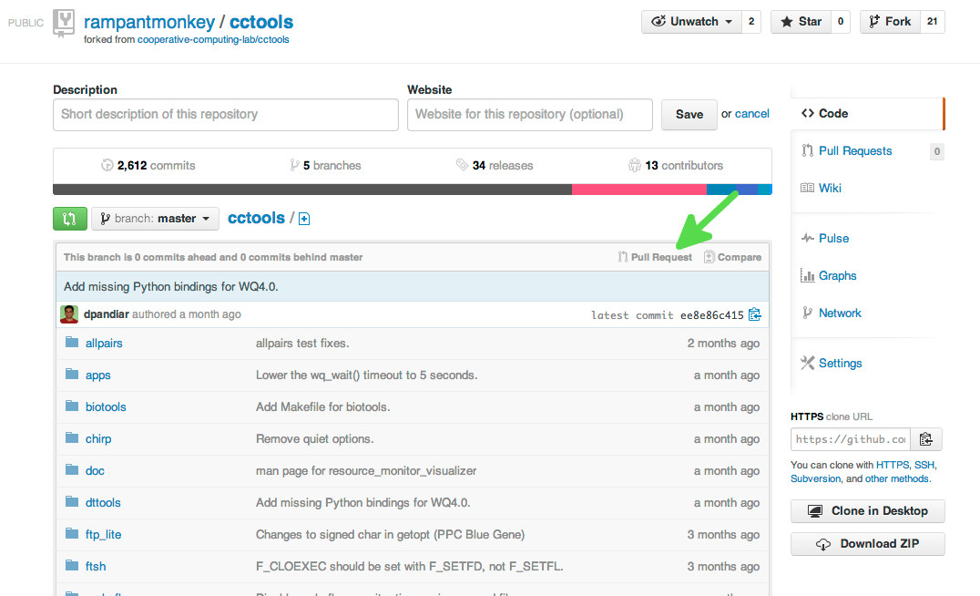980x596 pixels.
Task: Click the stargazers count 0
Action: 841,22
